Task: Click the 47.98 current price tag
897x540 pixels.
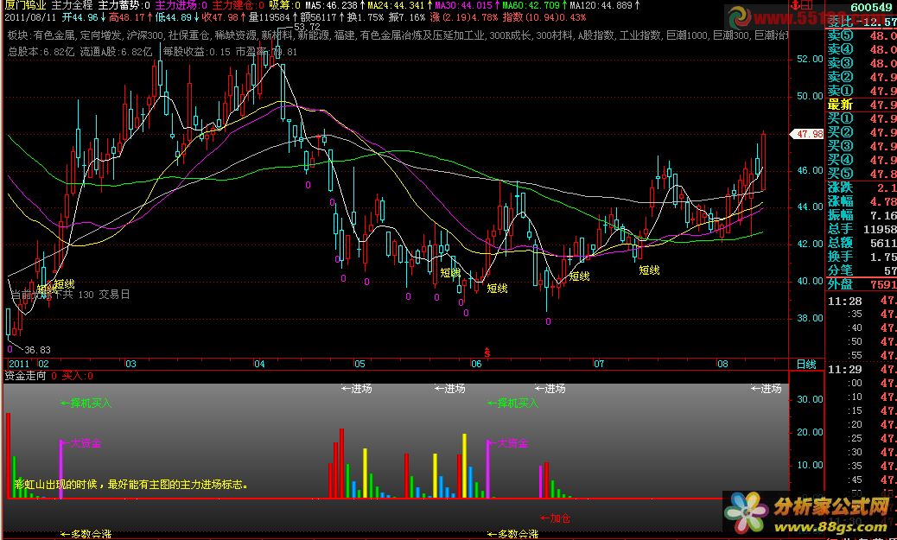Action: [808, 134]
